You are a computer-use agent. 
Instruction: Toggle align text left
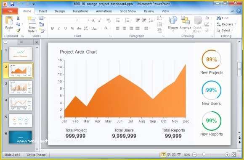click(x=118, y=28)
